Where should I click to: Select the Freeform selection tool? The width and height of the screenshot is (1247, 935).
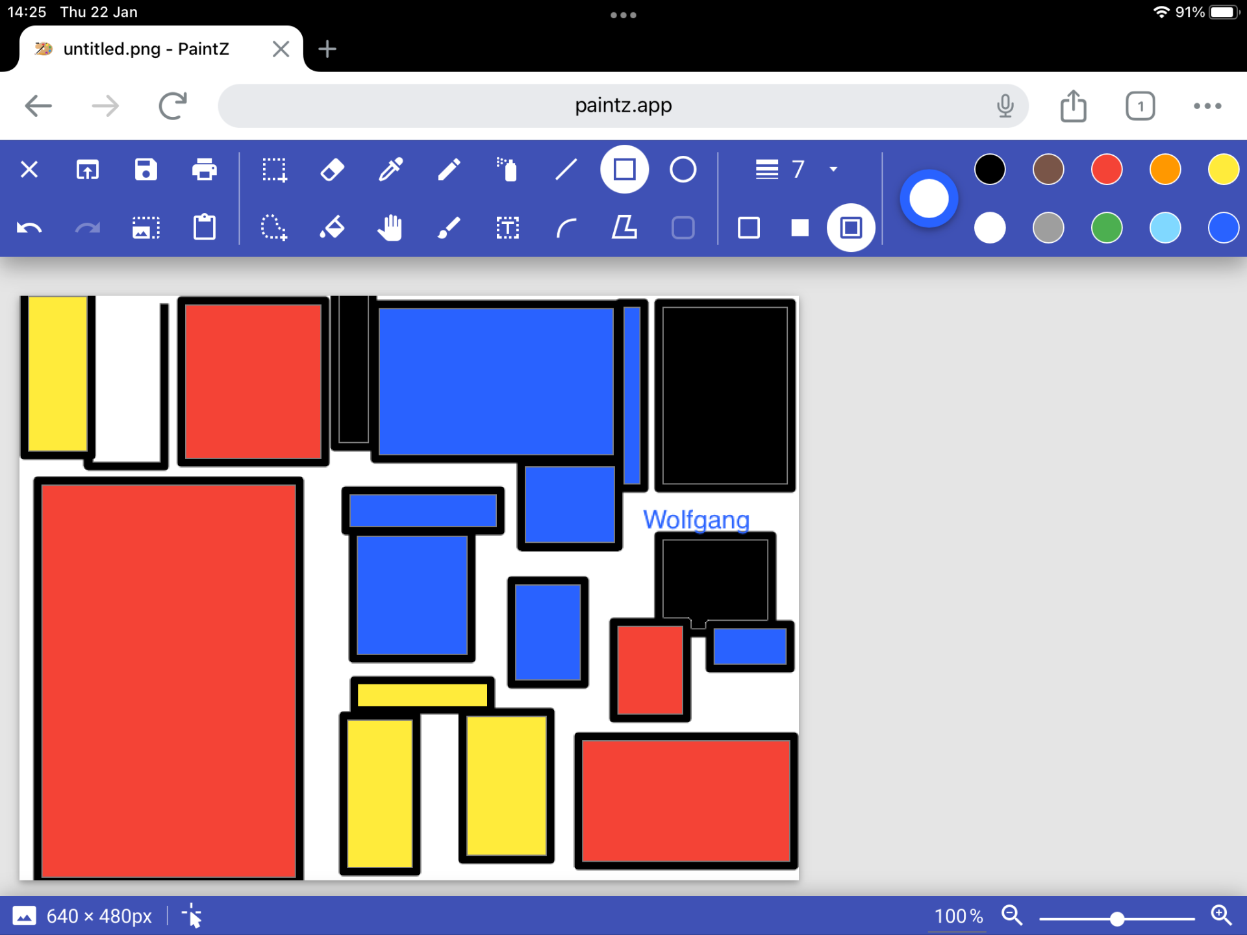(x=273, y=228)
